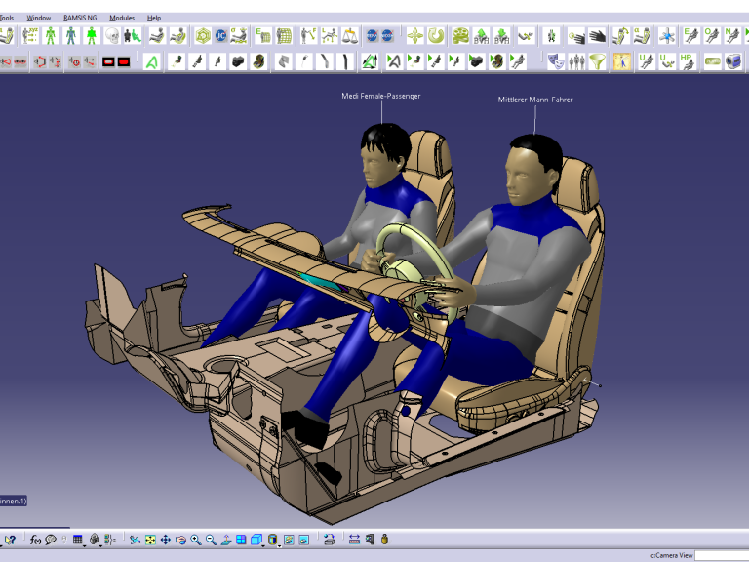Screen dimensions: 749x562
Task: Select the solid green manikin icon
Action: 92,36
